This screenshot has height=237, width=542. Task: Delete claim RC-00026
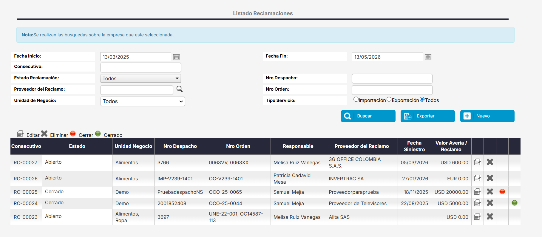(490, 178)
